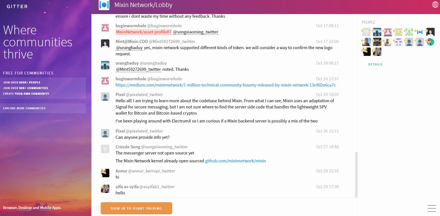Click urangbaduy's avatar next to his message
Screen dimensions: 440x216
(x=105, y=65)
